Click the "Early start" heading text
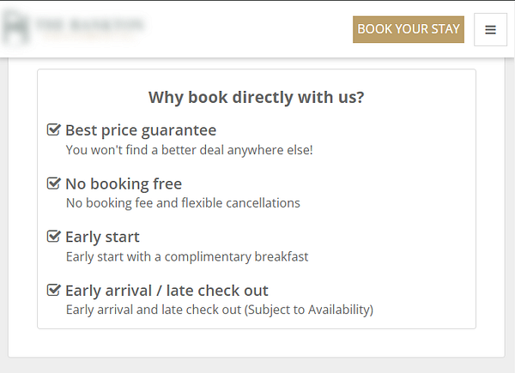515x373 pixels. pos(102,237)
